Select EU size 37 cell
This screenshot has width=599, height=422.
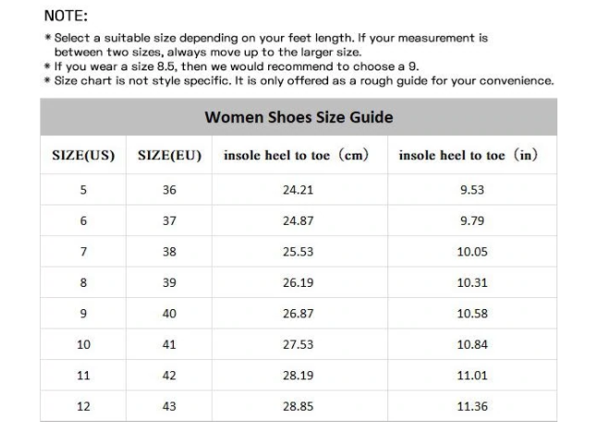coord(169,220)
